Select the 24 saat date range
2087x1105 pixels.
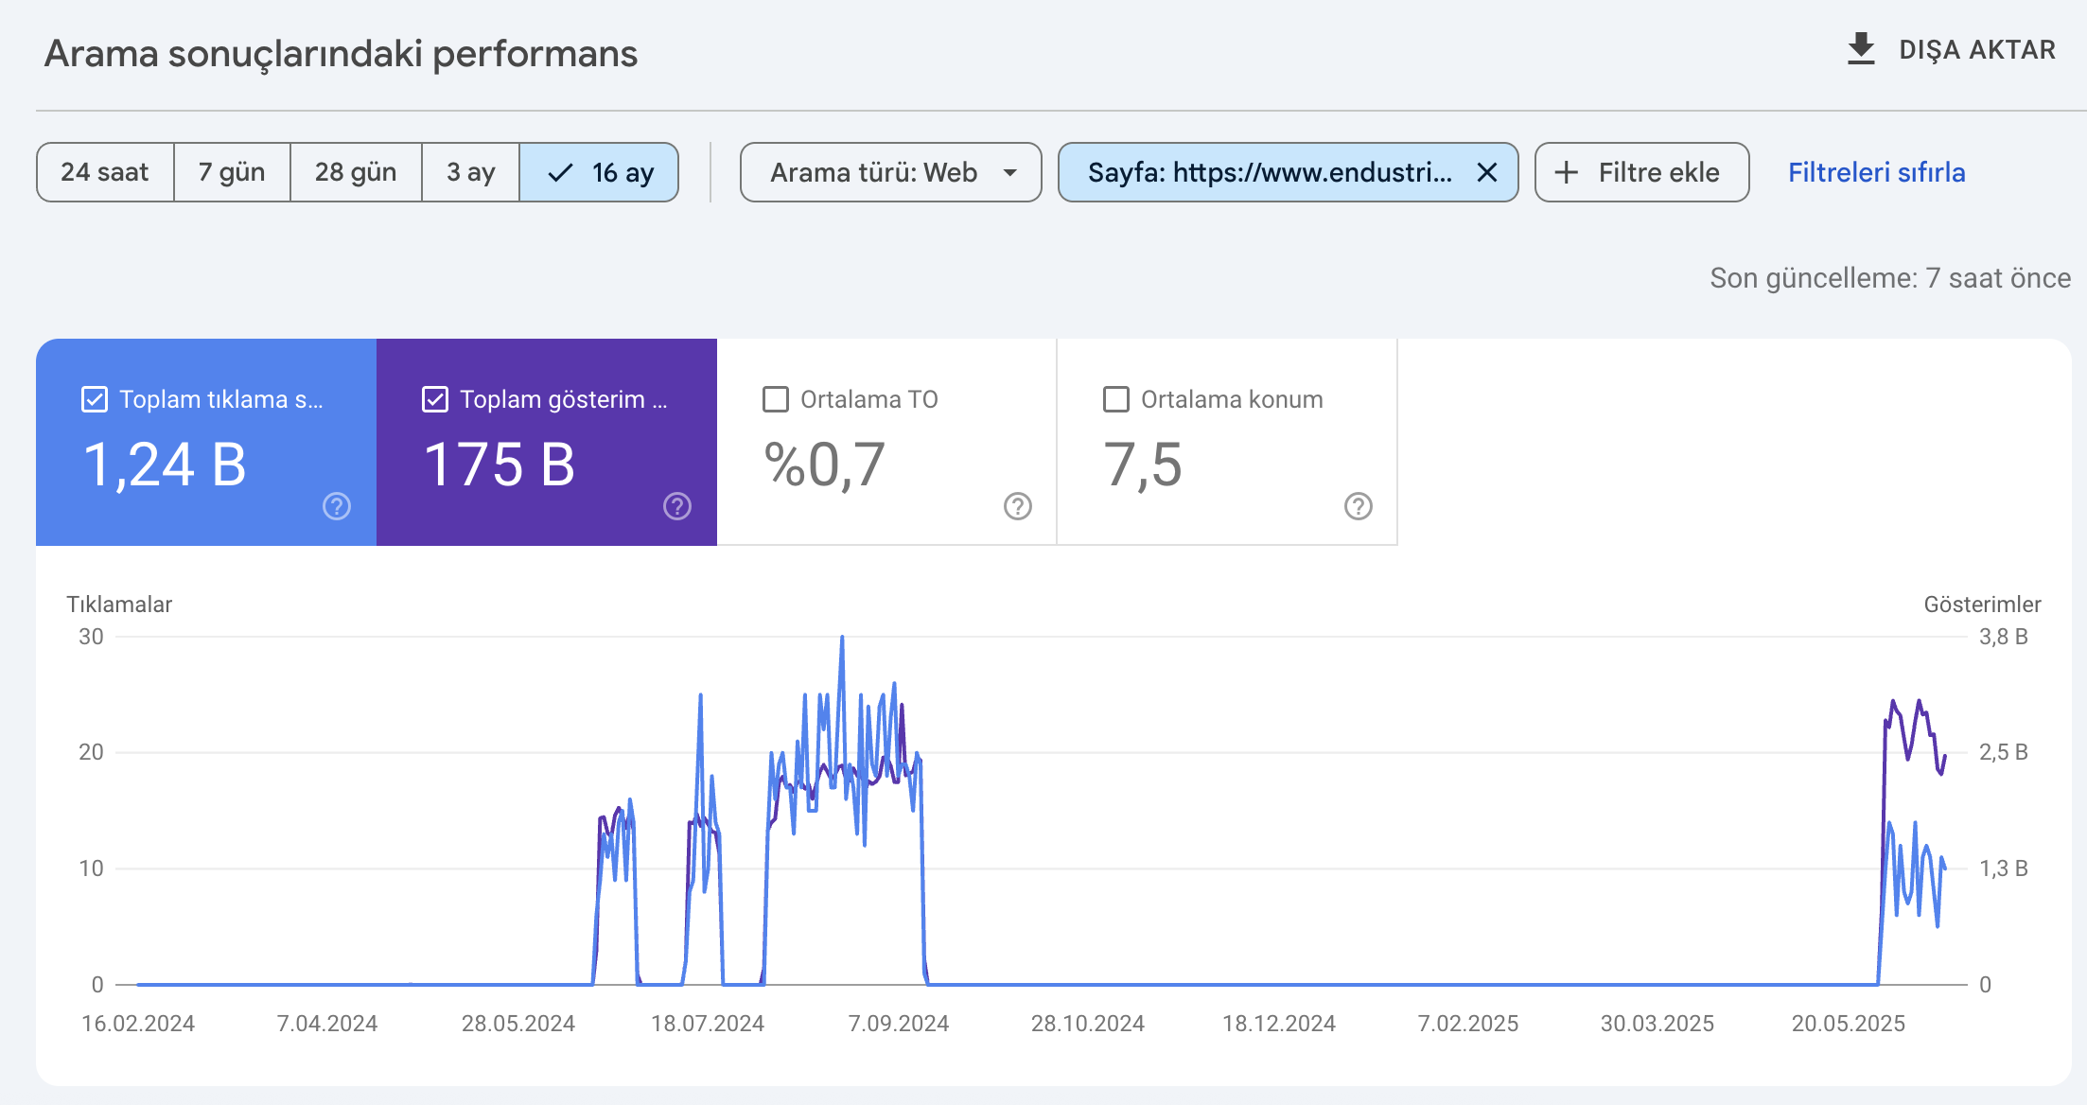pyautogui.click(x=105, y=172)
